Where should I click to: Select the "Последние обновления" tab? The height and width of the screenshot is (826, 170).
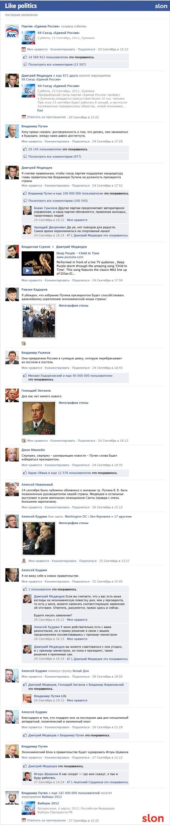(21, 15)
